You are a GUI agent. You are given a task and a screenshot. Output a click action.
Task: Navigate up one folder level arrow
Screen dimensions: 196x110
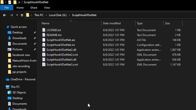tap(22, 15)
